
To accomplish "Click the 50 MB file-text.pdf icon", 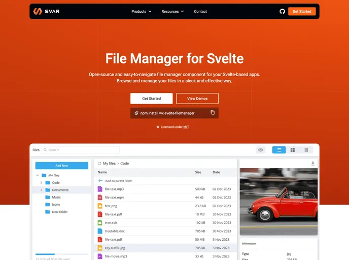I will coord(100,240).
